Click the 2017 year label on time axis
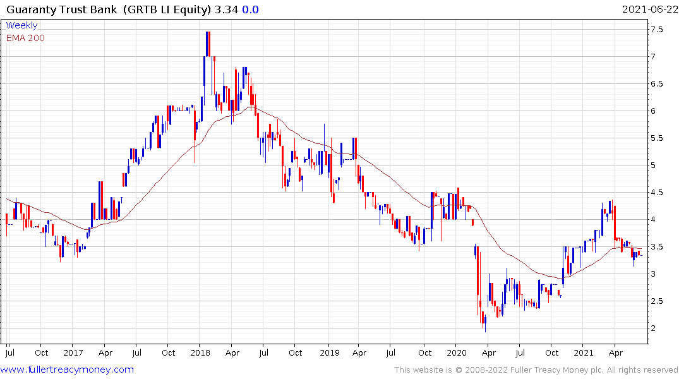The image size is (679, 379). click(x=73, y=352)
